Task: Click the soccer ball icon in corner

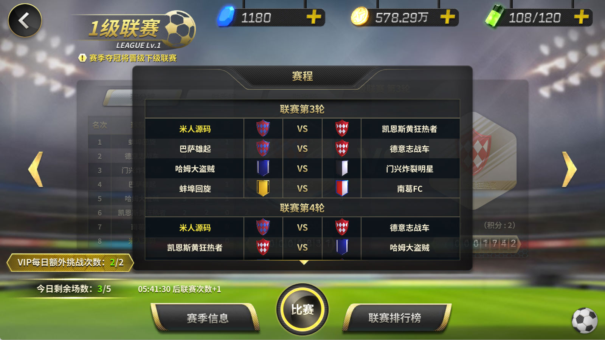Action: coord(585,320)
